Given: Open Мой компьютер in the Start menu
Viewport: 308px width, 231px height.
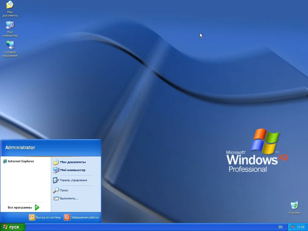Looking at the screenshot, I should 76,170.
